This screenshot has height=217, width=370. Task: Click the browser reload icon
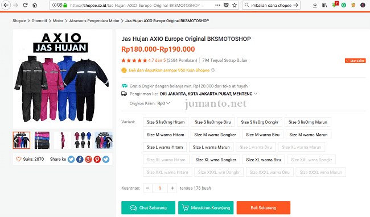pos(25,5)
